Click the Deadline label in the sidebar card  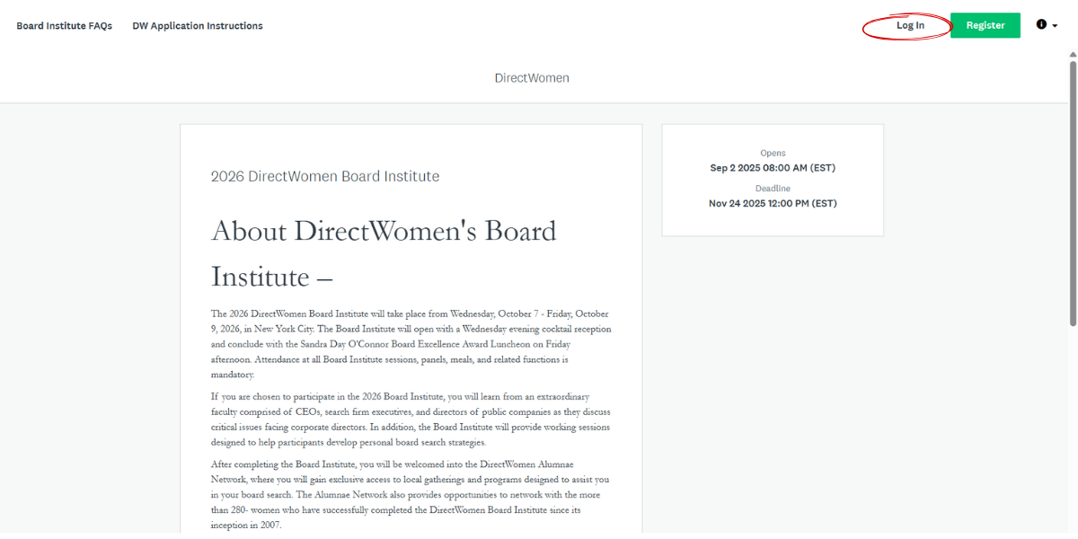[773, 189]
